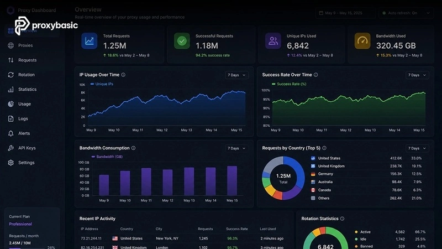The image size is (442, 249).
Task: Go to the Requests section
Action: click(27, 60)
